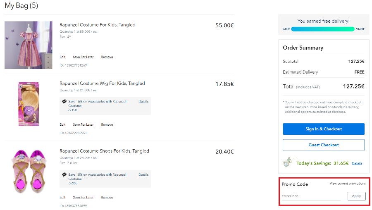Show Details of the wig 15% discount
The height and width of the screenshot is (210, 372).
pos(143,101)
